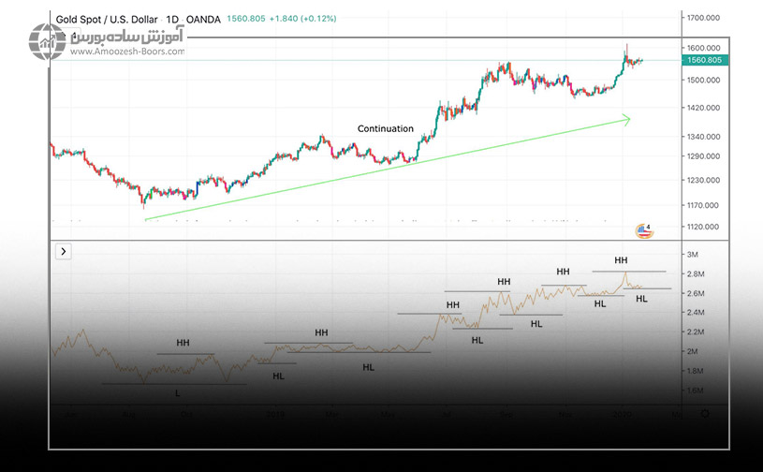Open the economic events flag icon
763x472 pixels.
coord(643,230)
